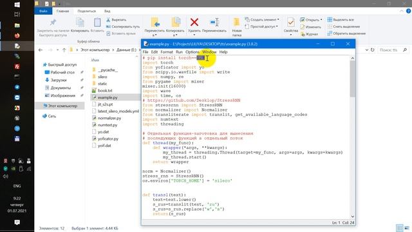This screenshot has height=232, width=412.
Task: Open the Window menu in IDLE
Action: (x=209, y=52)
